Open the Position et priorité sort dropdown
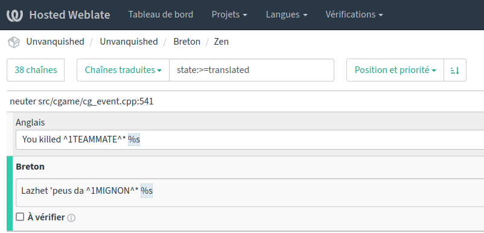Image resolution: width=484 pixels, height=233 pixels. pyautogui.click(x=395, y=70)
